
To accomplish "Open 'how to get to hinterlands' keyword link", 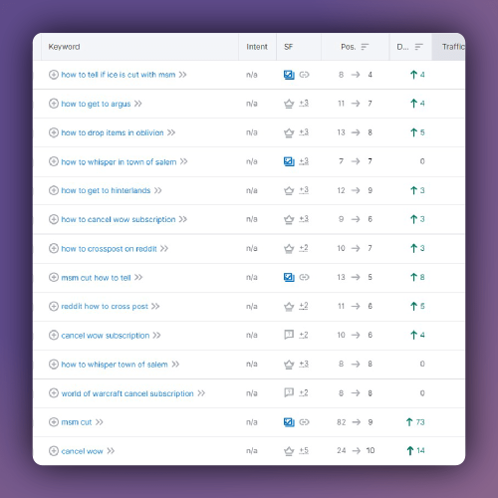I will 106,190.
